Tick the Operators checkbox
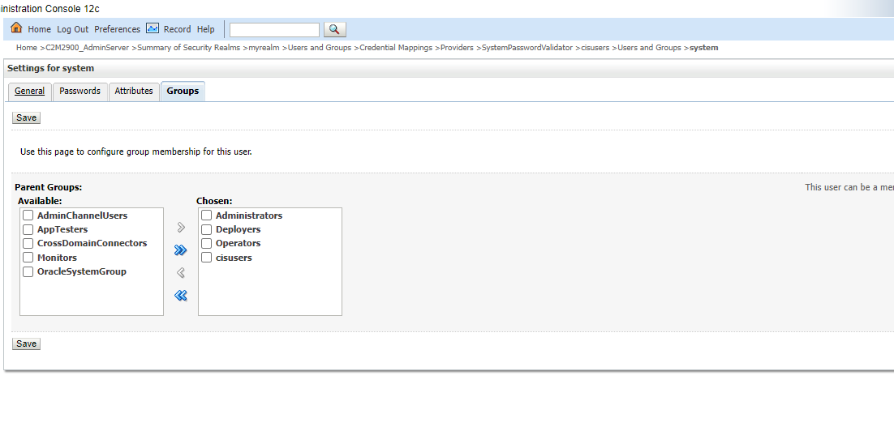Viewport: 894px width, 431px height. point(206,243)
